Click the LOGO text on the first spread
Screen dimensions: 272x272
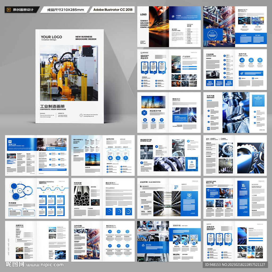(143, 14)
